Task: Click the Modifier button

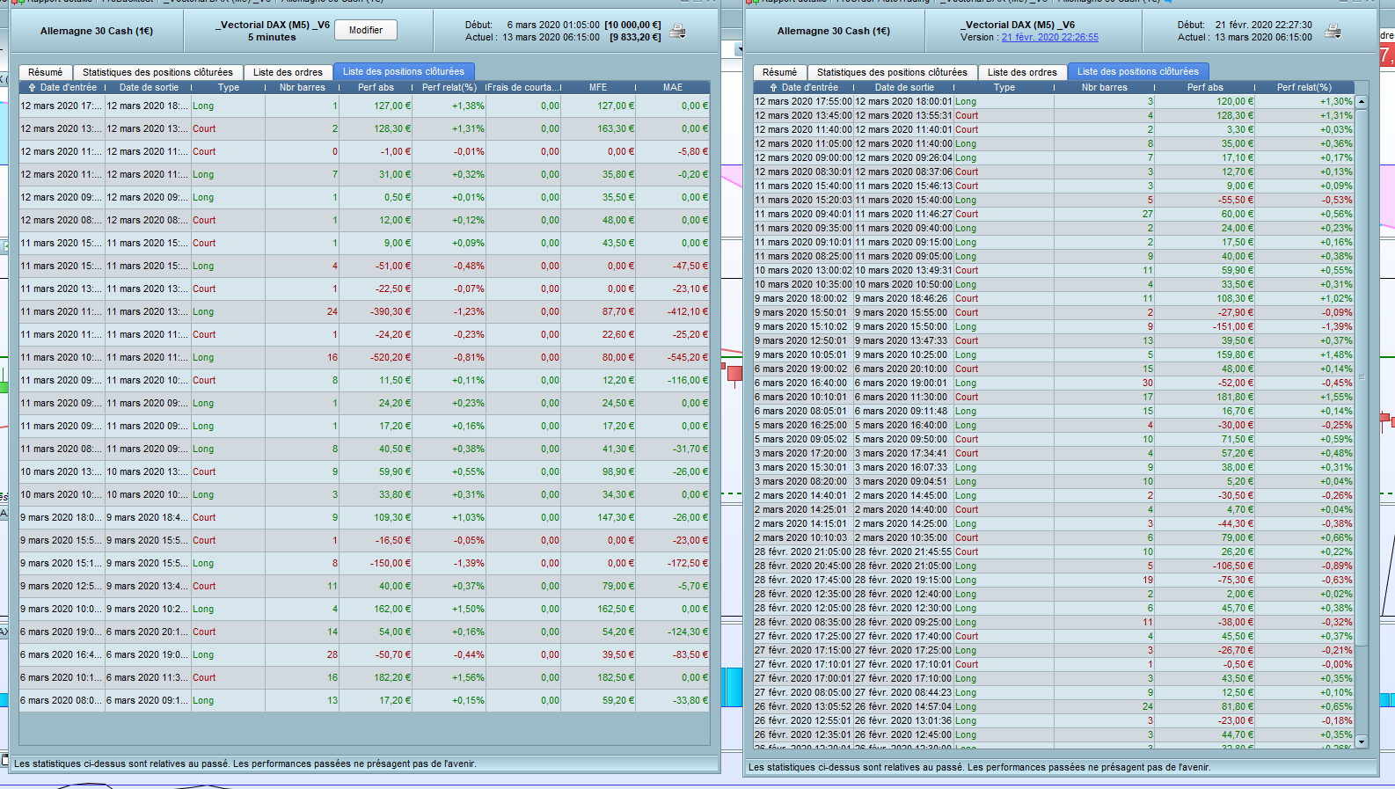Action: point(366,30)
